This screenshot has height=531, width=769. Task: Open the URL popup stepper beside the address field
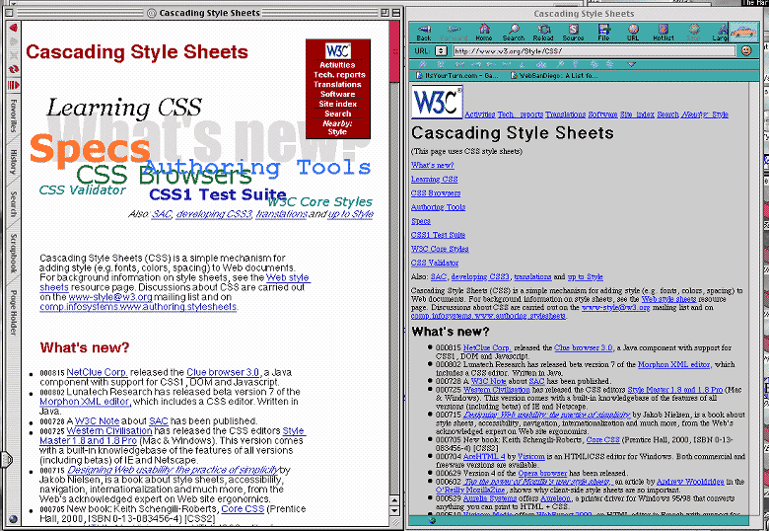point(441,51)
